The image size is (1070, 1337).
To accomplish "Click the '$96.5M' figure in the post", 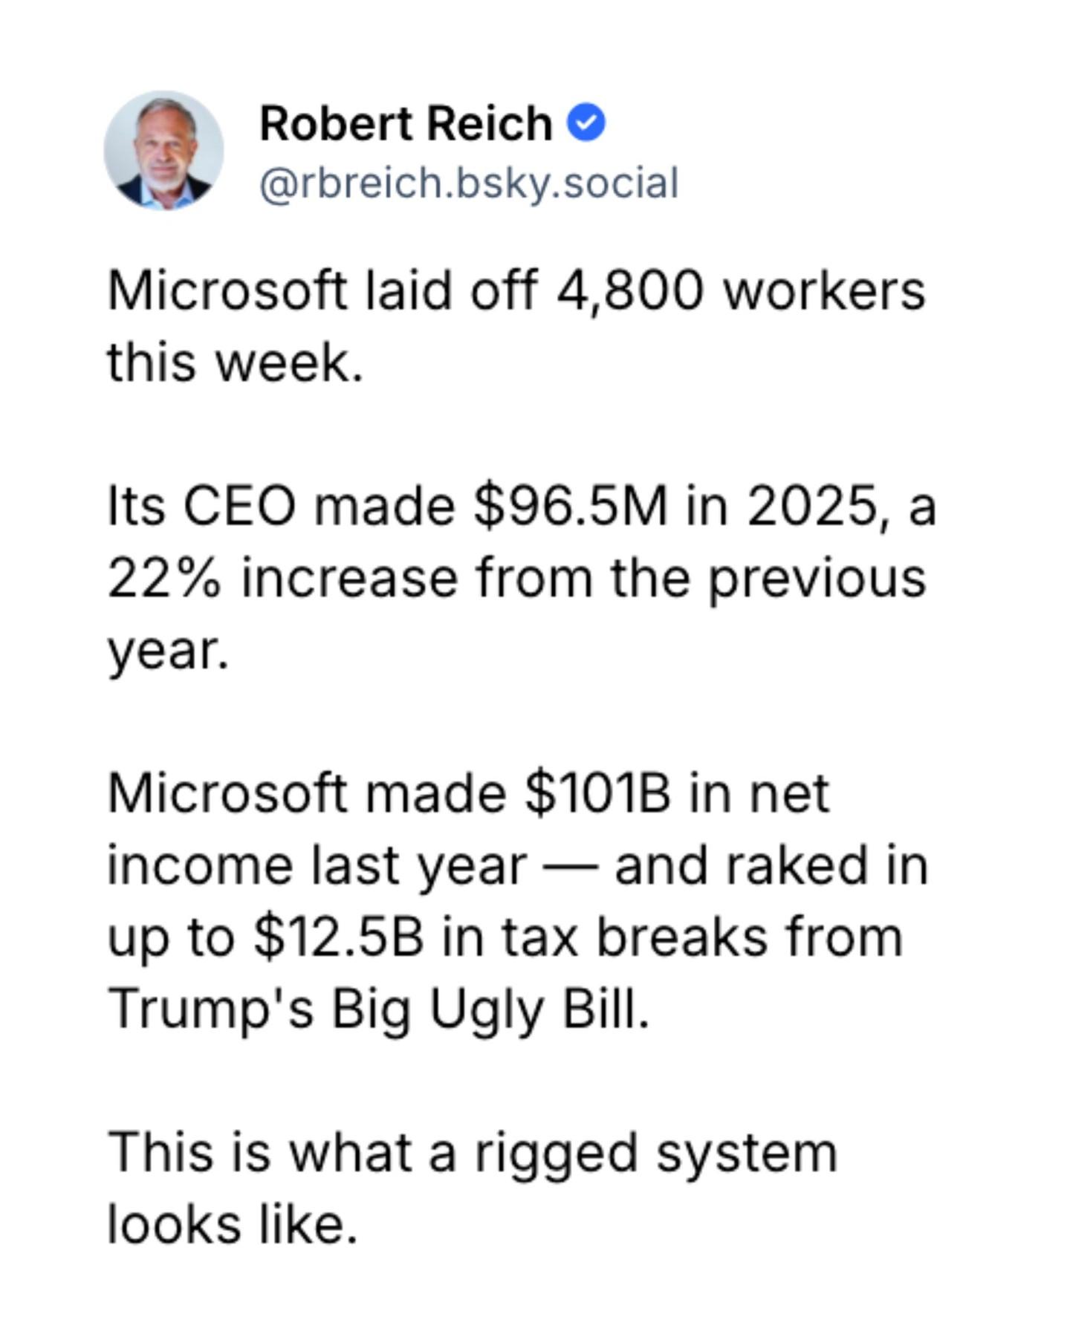I will coord(571,507).
